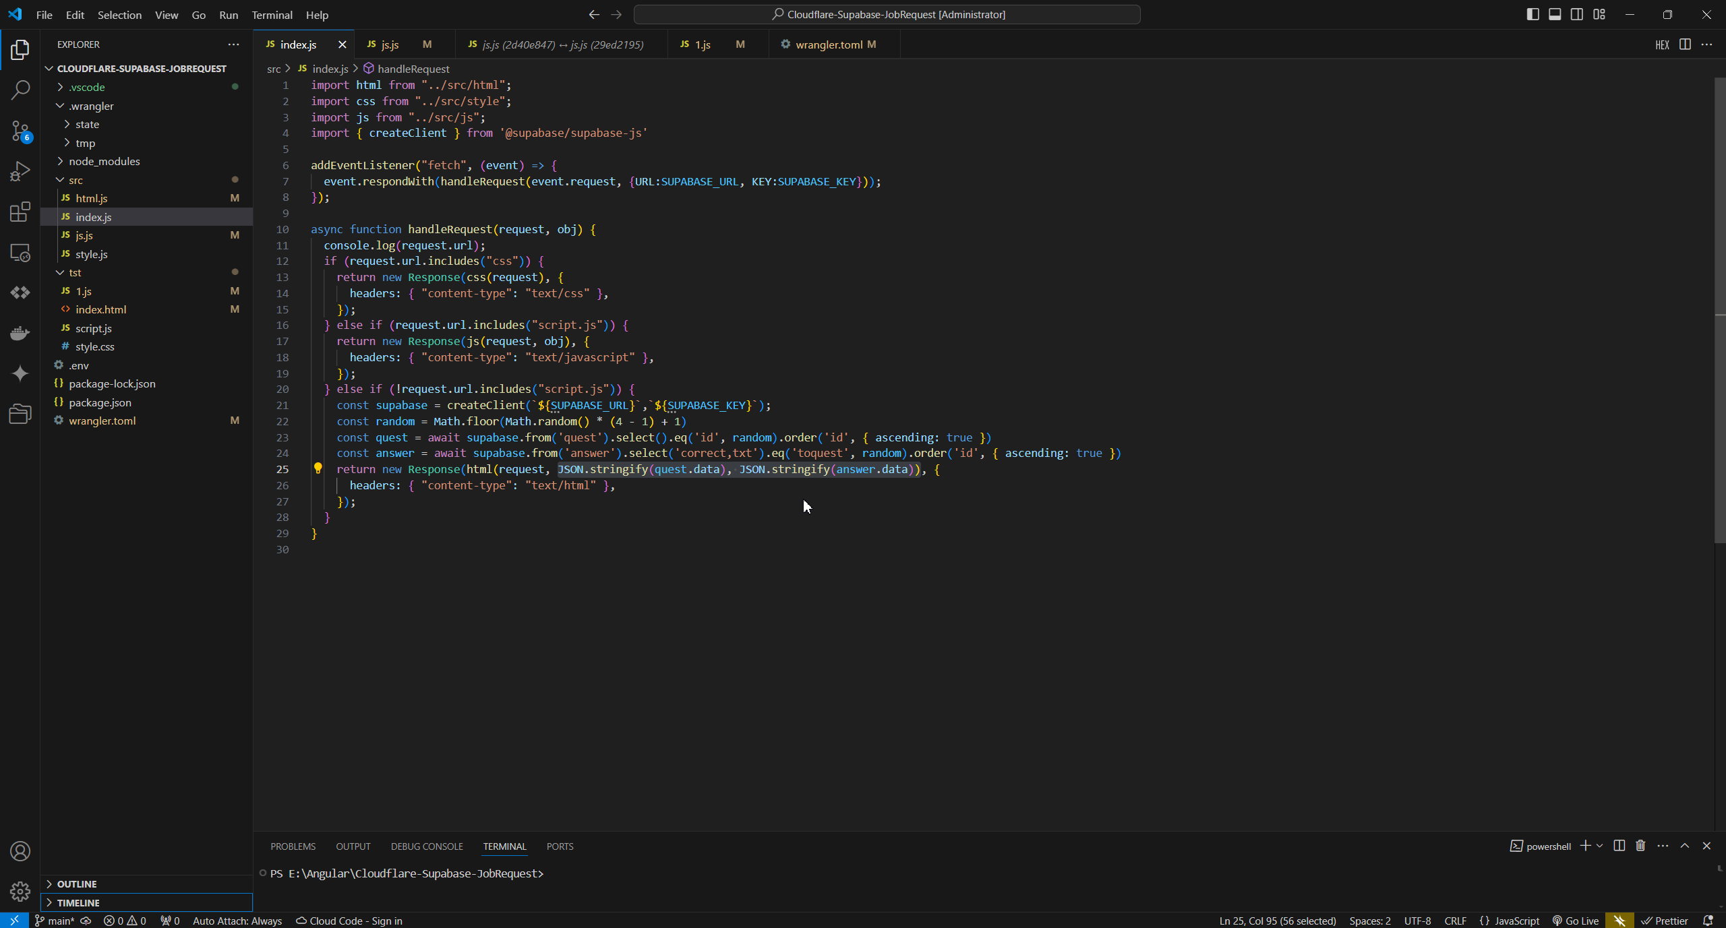This screenshot has width=1726, height=928.
Task: Toggle the bottom panel layout button
Action: 1555,14
